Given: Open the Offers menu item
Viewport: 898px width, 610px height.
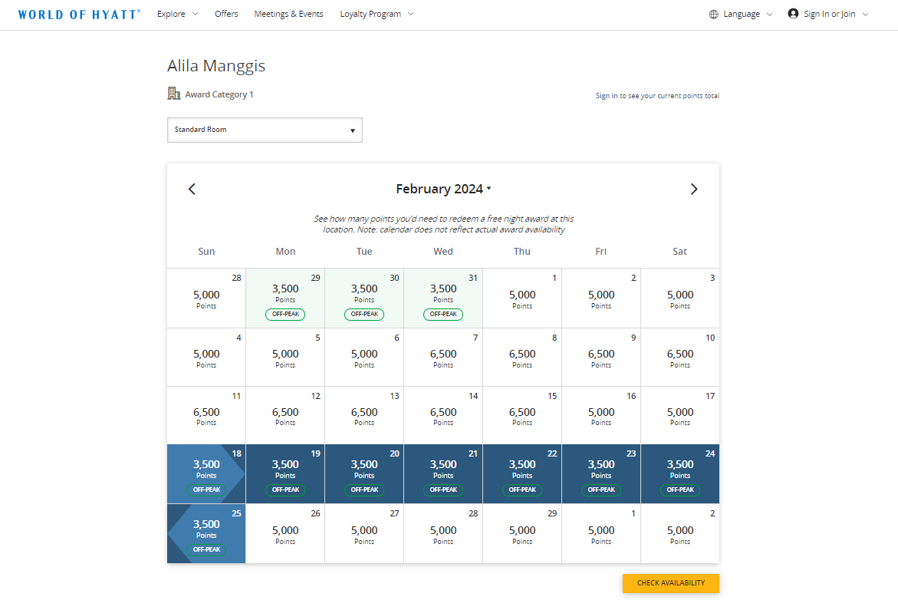Looking at the screenshot, I should [x=226, y=14].
